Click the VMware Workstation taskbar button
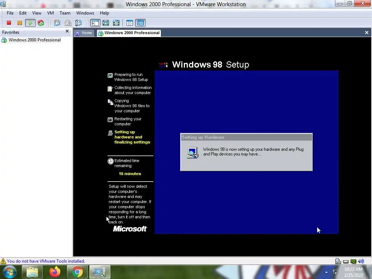The image size is (372, 279). point(100,272)
